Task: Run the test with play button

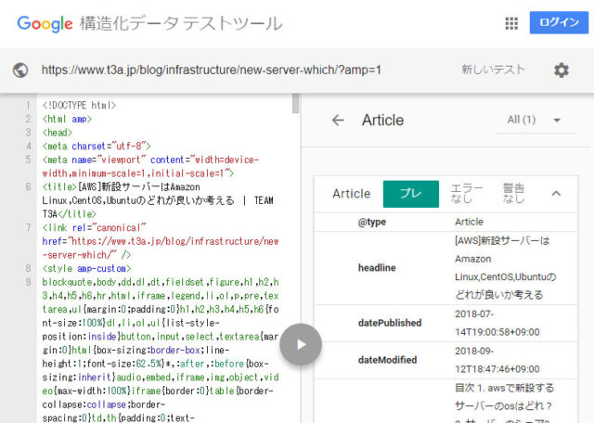Action: point(301,344)
